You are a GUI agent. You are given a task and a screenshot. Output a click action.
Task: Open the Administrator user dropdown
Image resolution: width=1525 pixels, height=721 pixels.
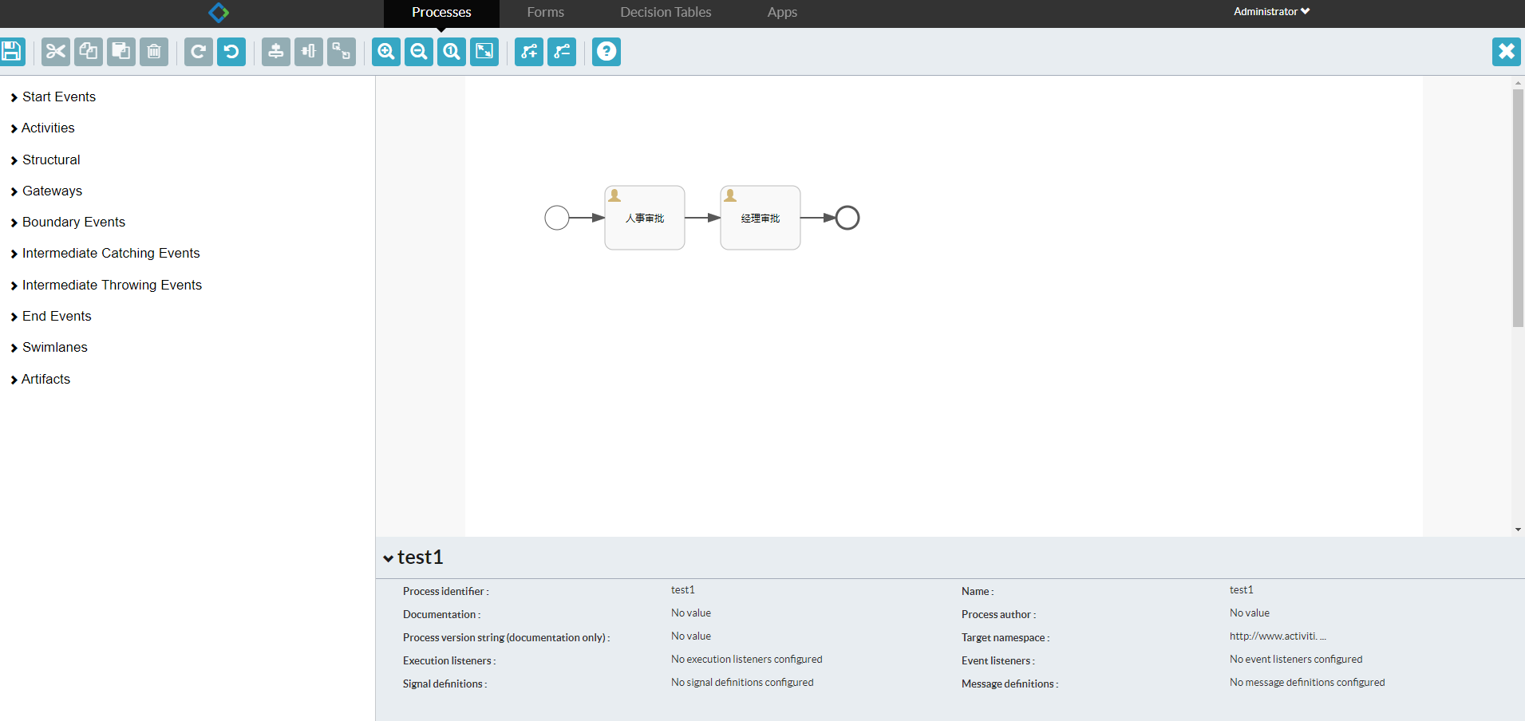click(x=1271, y=12)
